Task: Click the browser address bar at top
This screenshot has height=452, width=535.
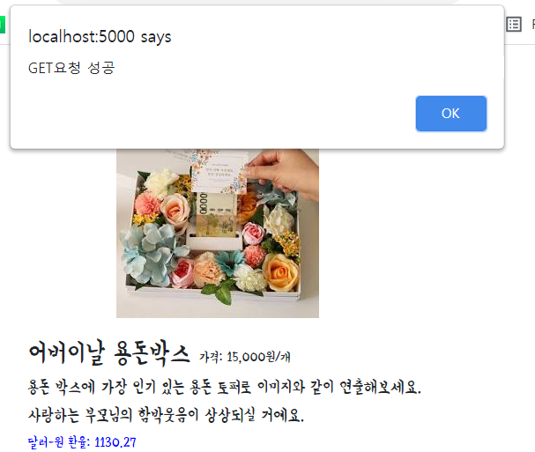Action: 256,2
